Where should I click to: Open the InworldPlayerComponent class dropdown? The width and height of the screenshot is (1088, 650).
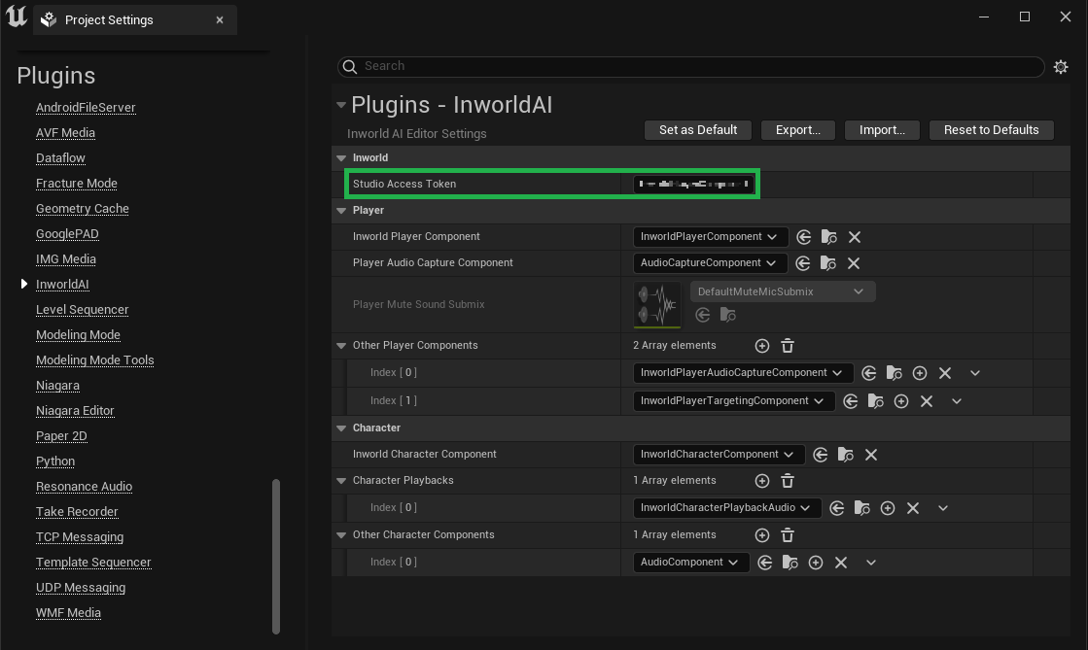tap(710, 236)
